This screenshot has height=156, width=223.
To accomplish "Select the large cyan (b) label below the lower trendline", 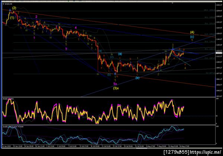I will pyautogui.click(x=138, y=78).
